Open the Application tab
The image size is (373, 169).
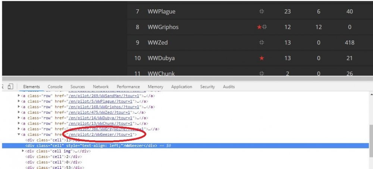[182, 87]
